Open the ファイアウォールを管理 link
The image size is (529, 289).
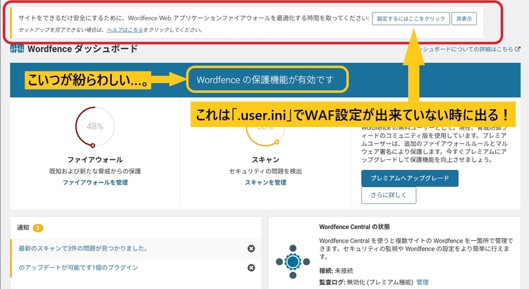point(95,183)
